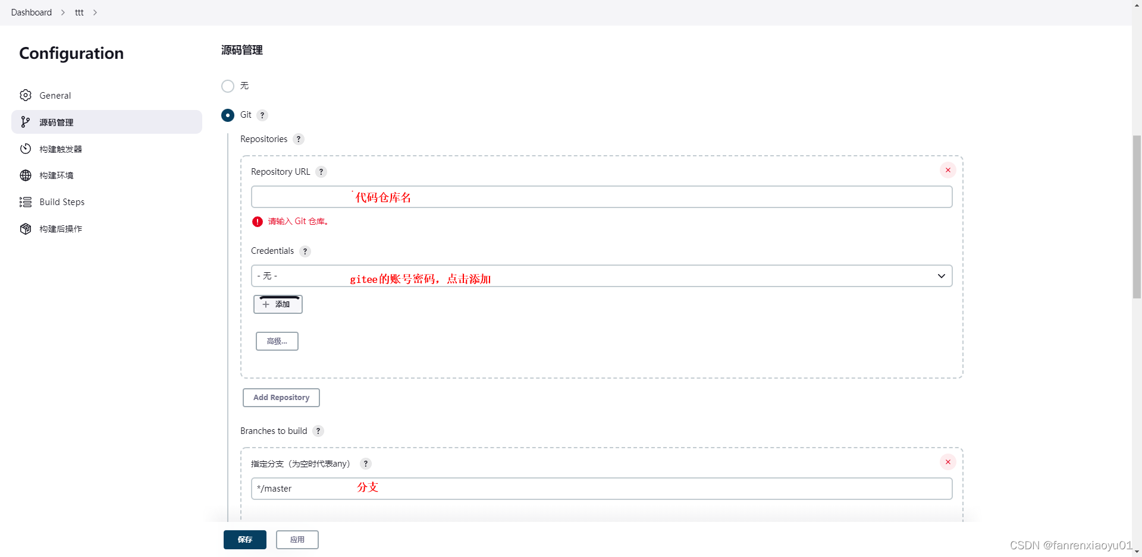
Task: Click the 应用 apply button
Action: 297,540
